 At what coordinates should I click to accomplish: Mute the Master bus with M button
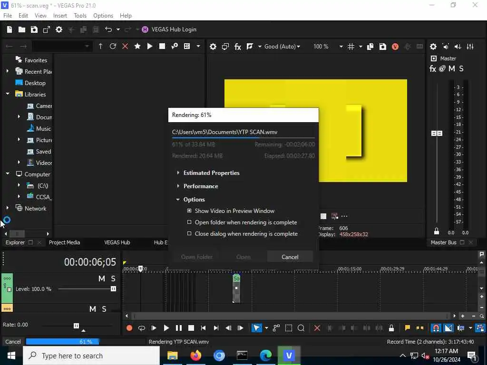pos(452,68)
